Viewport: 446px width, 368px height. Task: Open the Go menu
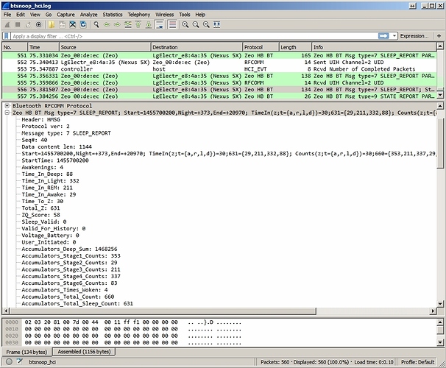[x=49, y=15]
